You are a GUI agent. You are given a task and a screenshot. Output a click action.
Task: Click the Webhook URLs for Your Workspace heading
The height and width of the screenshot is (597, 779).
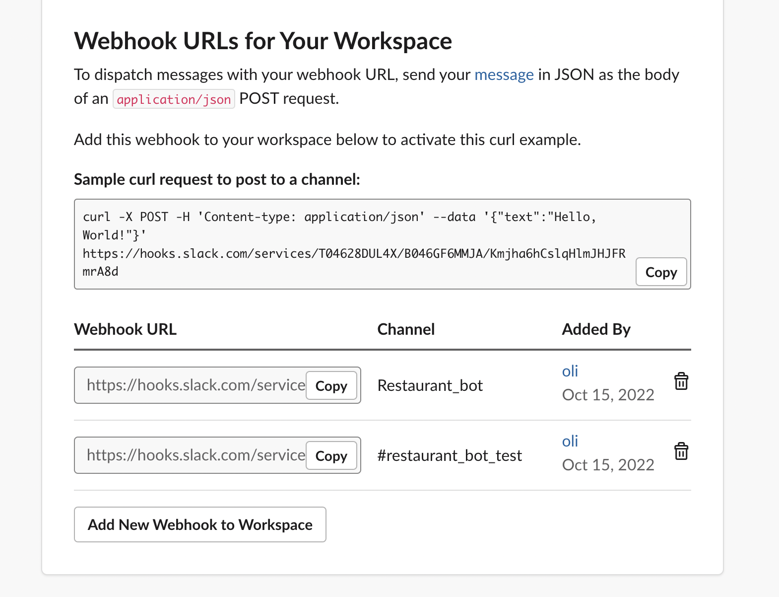(263, 41)
